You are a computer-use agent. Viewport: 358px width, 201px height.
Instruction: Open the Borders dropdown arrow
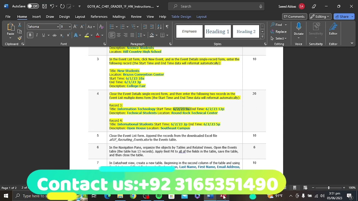(x=167, y=35)
